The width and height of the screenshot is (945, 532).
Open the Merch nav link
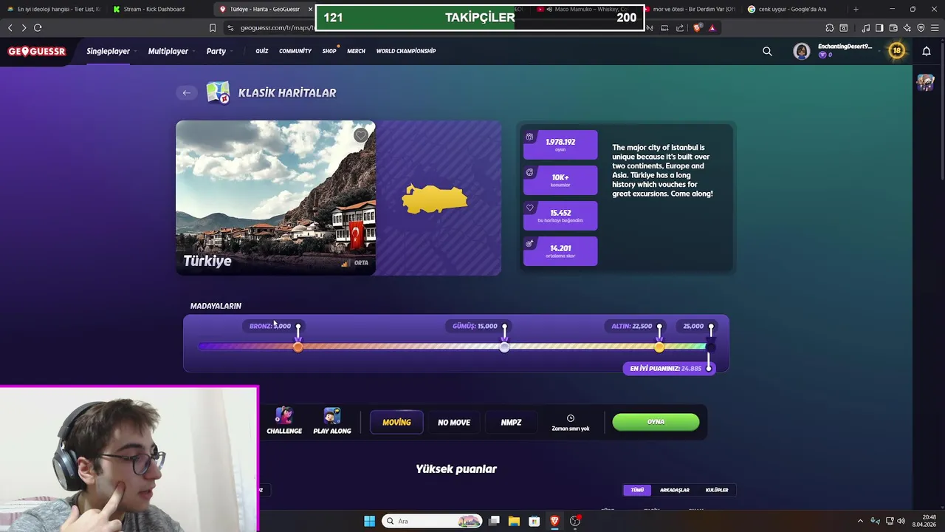356,51
